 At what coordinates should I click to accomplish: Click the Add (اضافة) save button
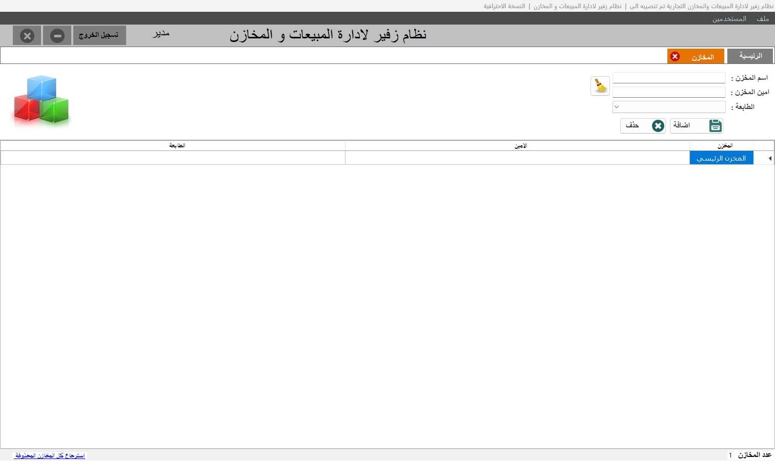[696, 126]
